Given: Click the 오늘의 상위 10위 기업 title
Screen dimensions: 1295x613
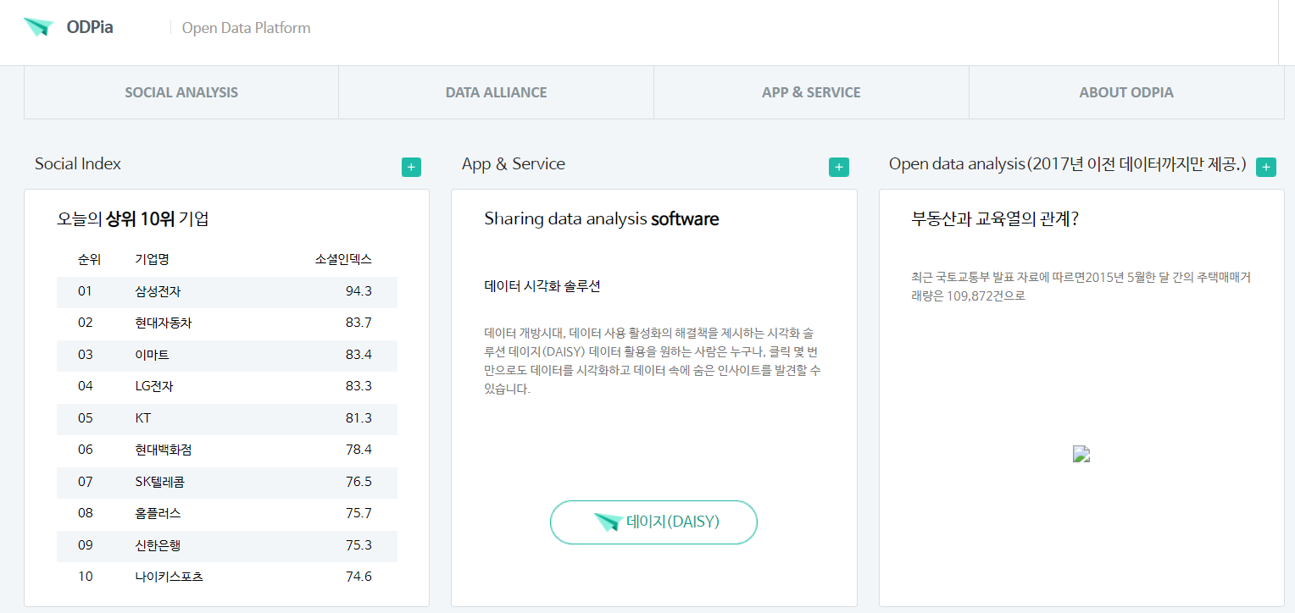Looking at the screenshot, I should (133, 219).
